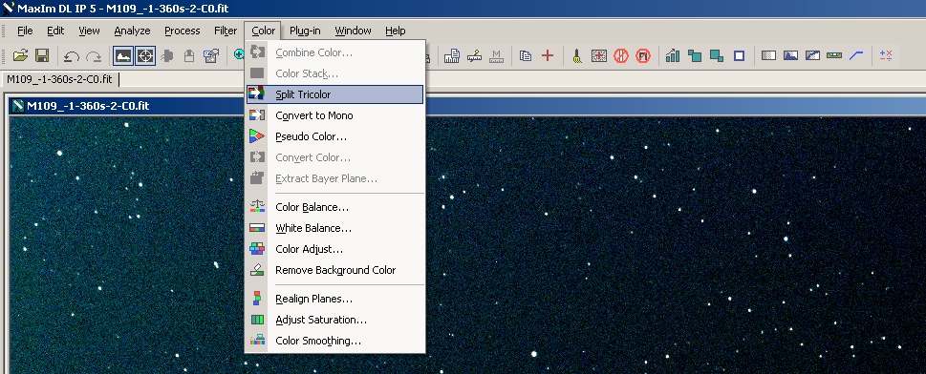Toggle the Screen Stretch window button
Viewport: 926px width, 374px height.
[x=123, y=55]
